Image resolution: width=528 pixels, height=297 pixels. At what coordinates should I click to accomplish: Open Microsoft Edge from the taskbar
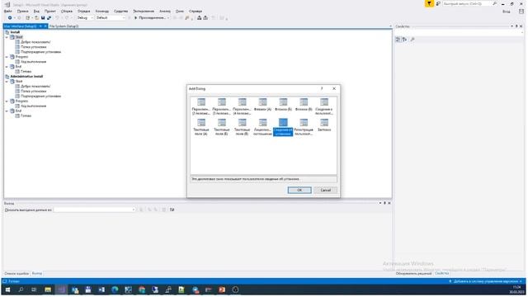point(115,290)
